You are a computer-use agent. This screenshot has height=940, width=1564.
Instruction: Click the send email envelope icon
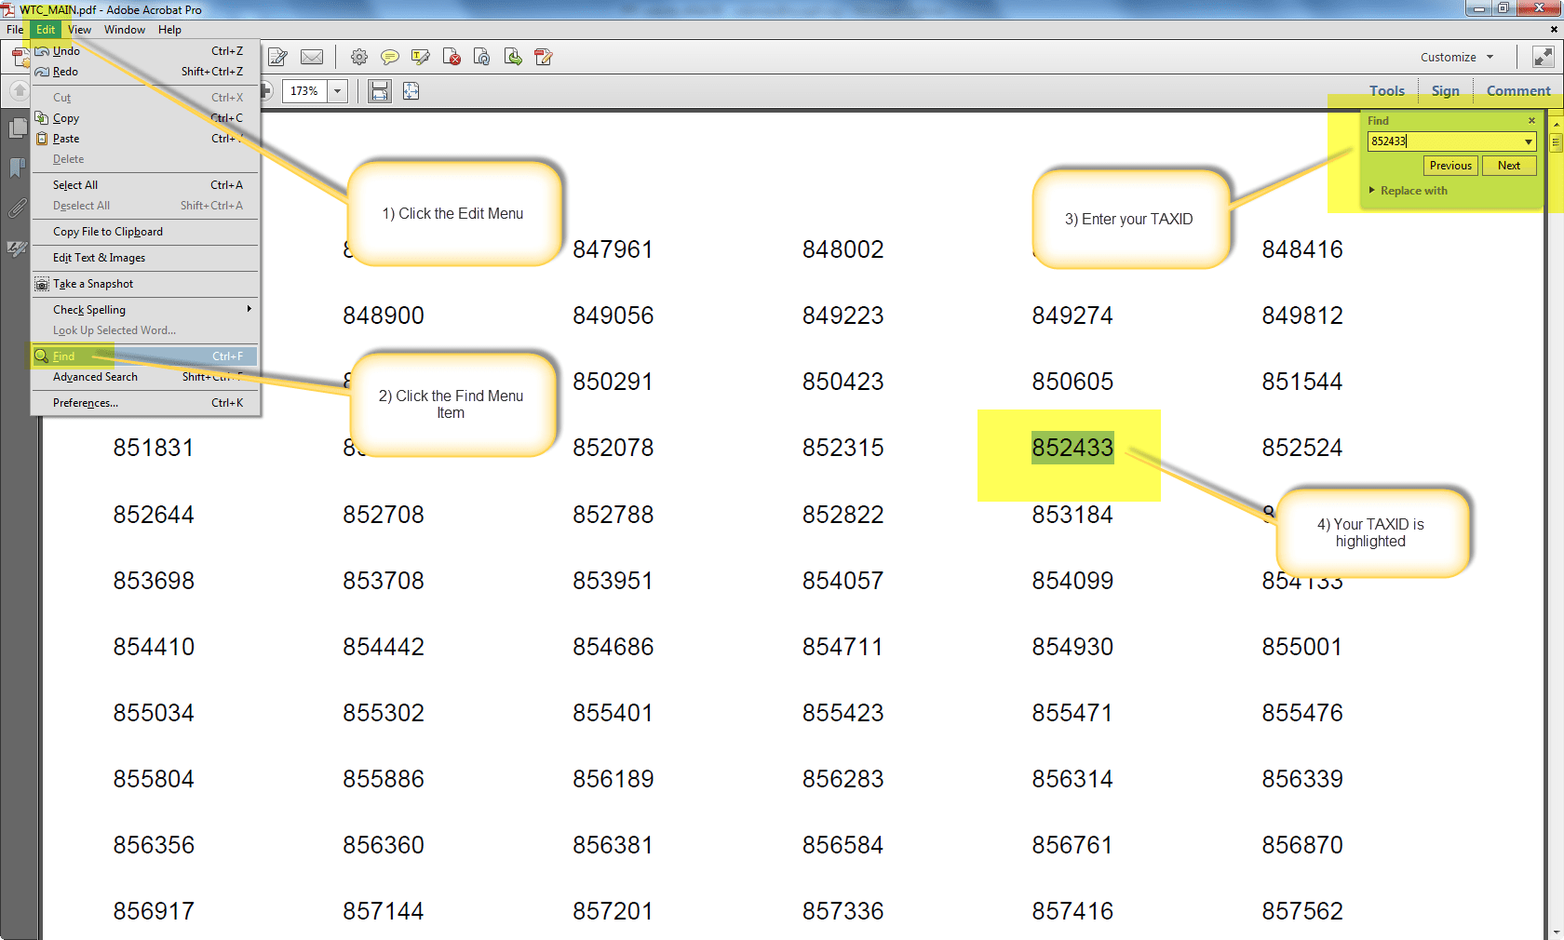pos(312,58)
